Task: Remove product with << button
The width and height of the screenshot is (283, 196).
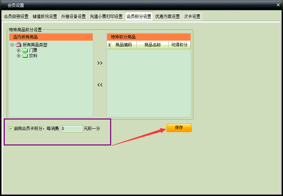Action: (100, 85)
